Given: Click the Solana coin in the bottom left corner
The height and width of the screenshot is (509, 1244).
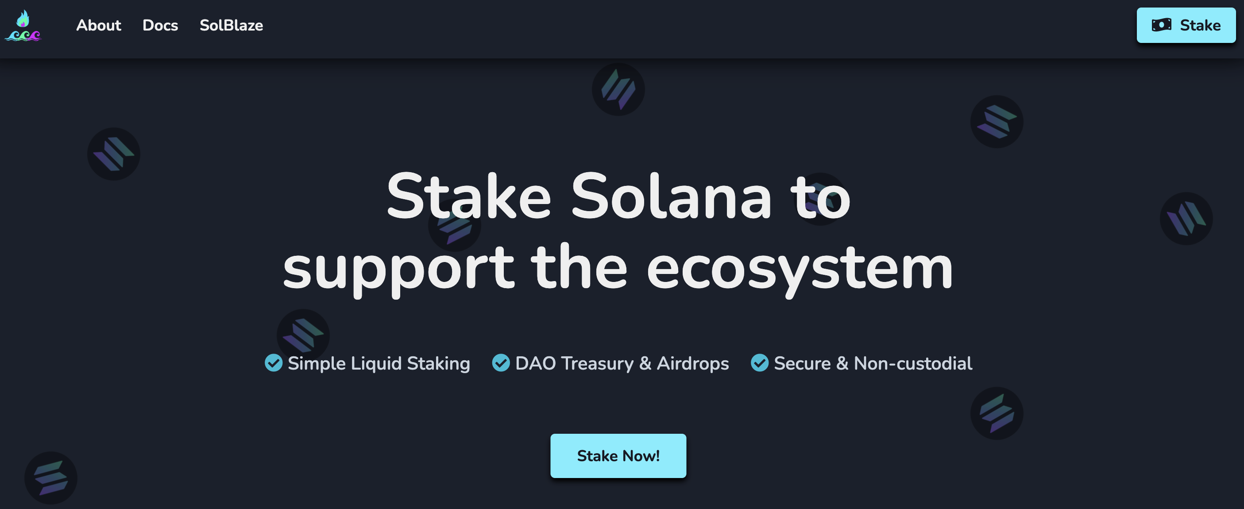Looking at the screenshot, I should (x=51, y=478).
